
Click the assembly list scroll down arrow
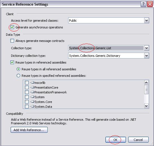point(146,106)
